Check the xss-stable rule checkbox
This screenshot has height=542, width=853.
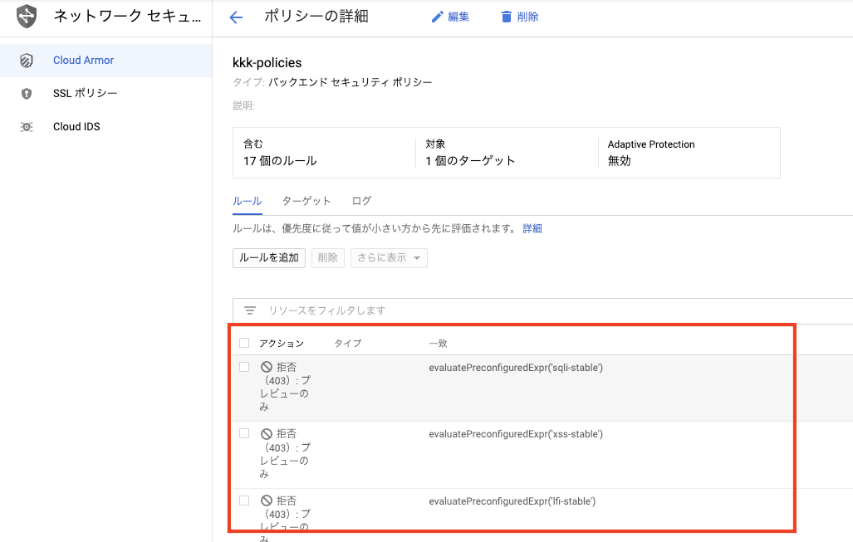pos(244,433)
